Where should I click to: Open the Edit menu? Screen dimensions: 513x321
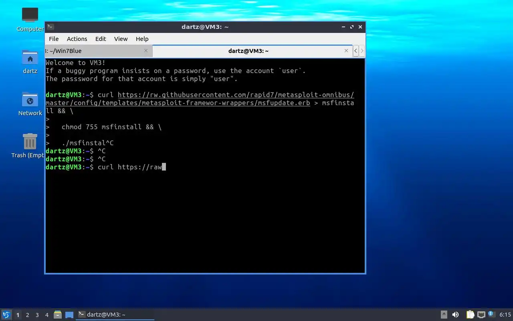[x=101, y=39]
